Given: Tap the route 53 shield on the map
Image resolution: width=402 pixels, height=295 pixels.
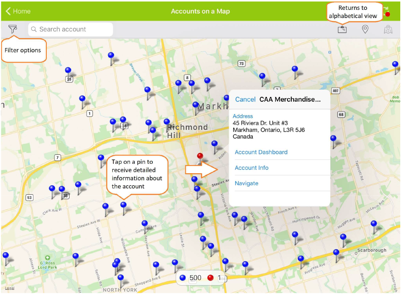Looking at the screenshot, I should tap(30, 198).
